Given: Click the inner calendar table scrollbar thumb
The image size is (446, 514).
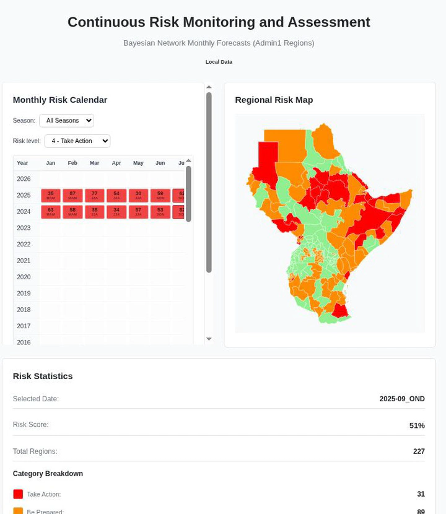Looking at the screenshot, I should click(188, 193).
